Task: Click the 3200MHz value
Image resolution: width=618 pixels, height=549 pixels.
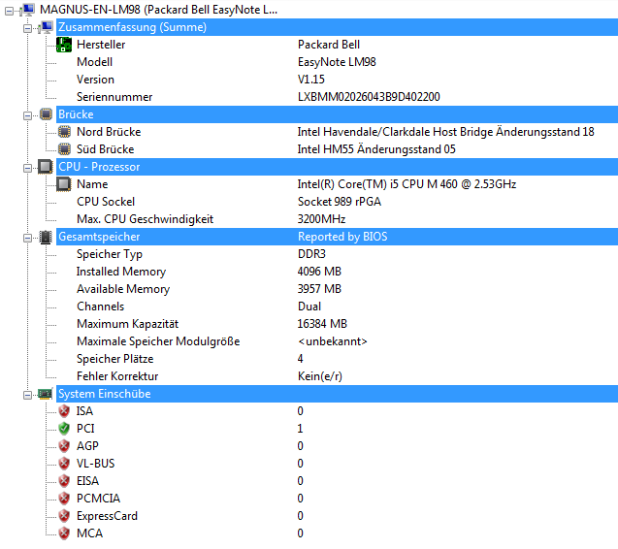Action: 322,219
